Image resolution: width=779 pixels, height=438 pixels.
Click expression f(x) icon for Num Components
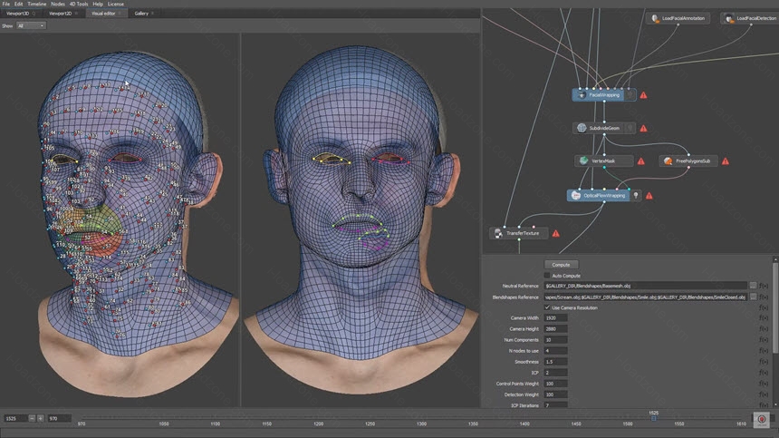(x=764, y=339)
